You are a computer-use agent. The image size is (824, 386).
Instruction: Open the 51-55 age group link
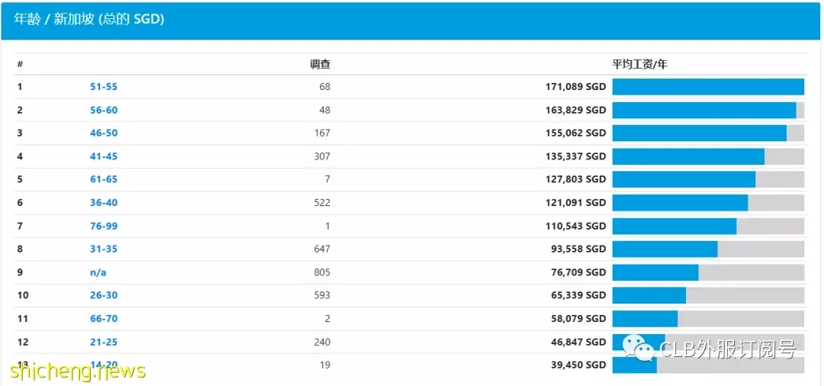(x=104, y=87)
